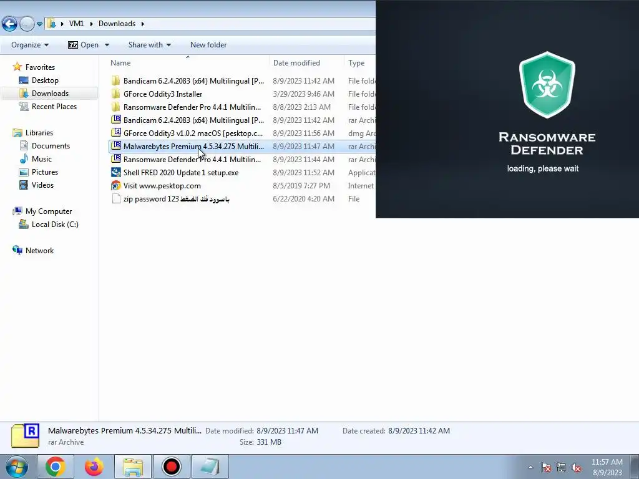Open the Music library
The image size is (639, 479).
[x=42, y=159]
